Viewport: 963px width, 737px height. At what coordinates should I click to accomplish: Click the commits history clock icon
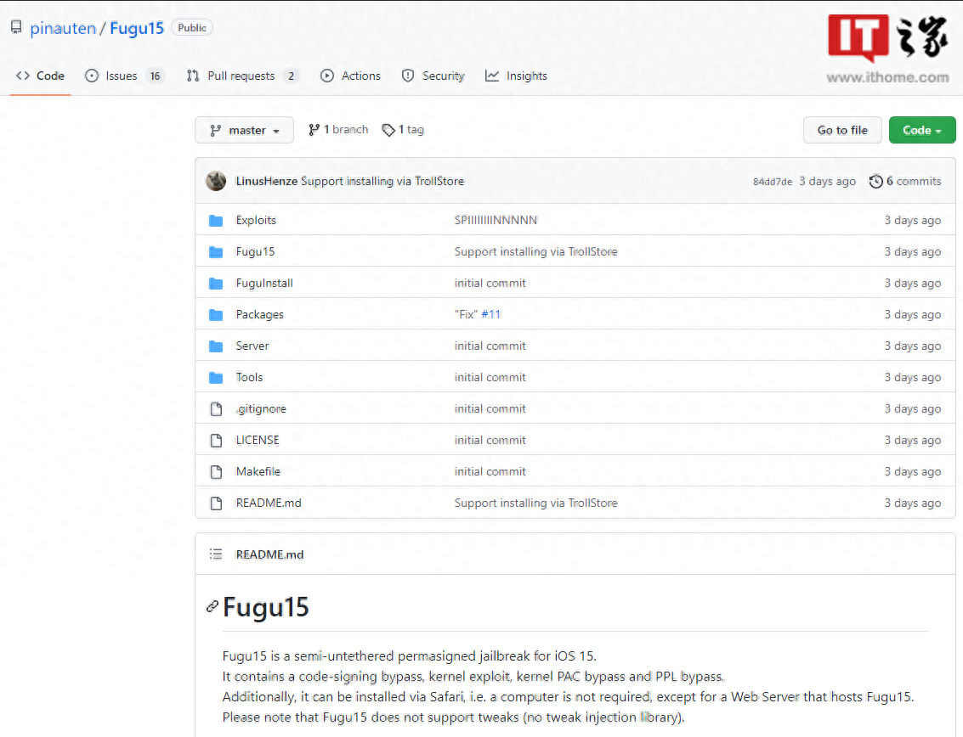coord(875,182)
